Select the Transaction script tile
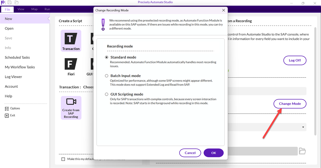 [x=71, y=41]
